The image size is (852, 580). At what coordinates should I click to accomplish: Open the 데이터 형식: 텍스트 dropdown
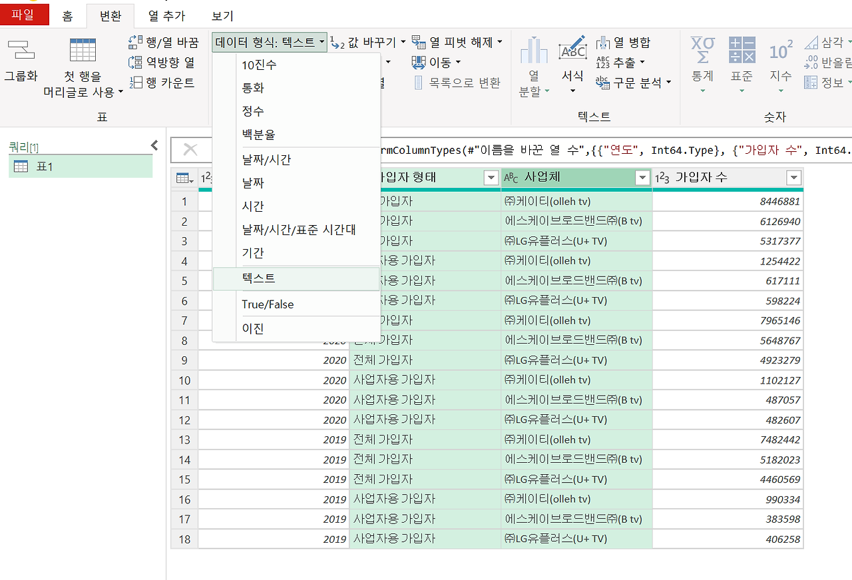(x=270, y=43)
